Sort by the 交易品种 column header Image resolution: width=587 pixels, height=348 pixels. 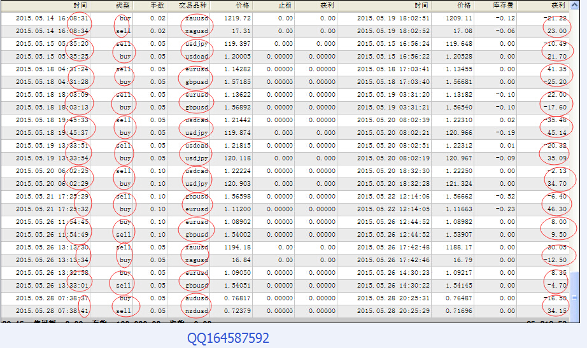(192, 5)
